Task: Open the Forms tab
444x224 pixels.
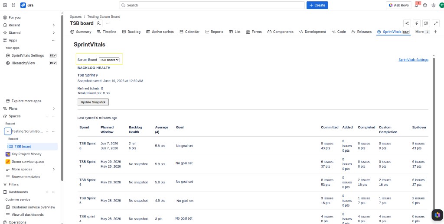Action: pyautogui.click(x=254, y=32)
